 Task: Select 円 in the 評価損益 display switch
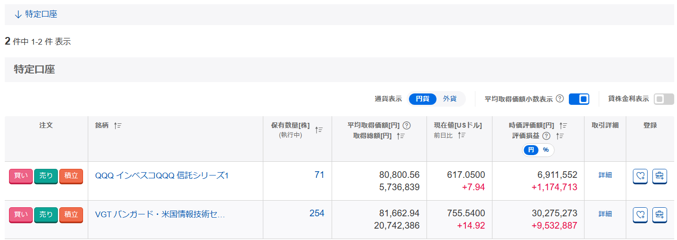(x=531, y=150)
